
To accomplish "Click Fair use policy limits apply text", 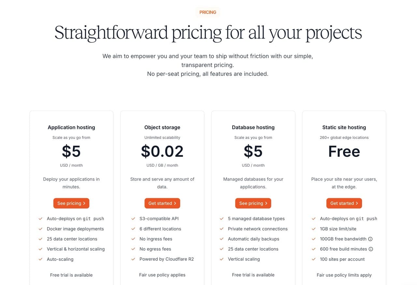I will point(344,275).
